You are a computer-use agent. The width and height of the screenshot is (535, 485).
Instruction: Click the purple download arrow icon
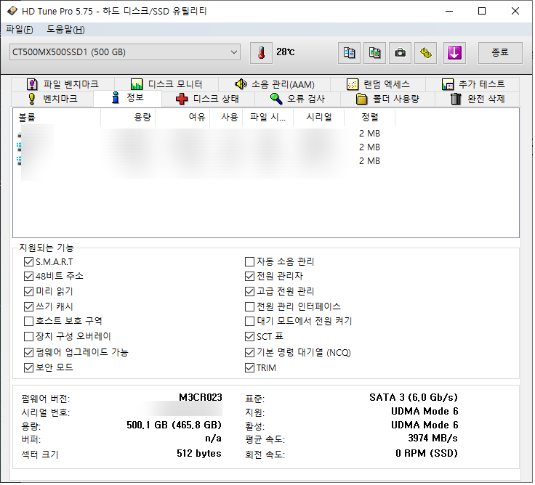point(455,53)
